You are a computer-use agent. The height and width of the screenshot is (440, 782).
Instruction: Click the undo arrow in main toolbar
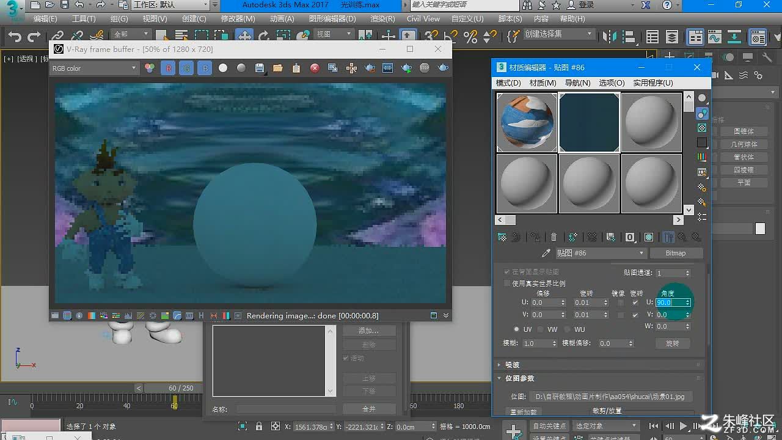tap(15, 37)
